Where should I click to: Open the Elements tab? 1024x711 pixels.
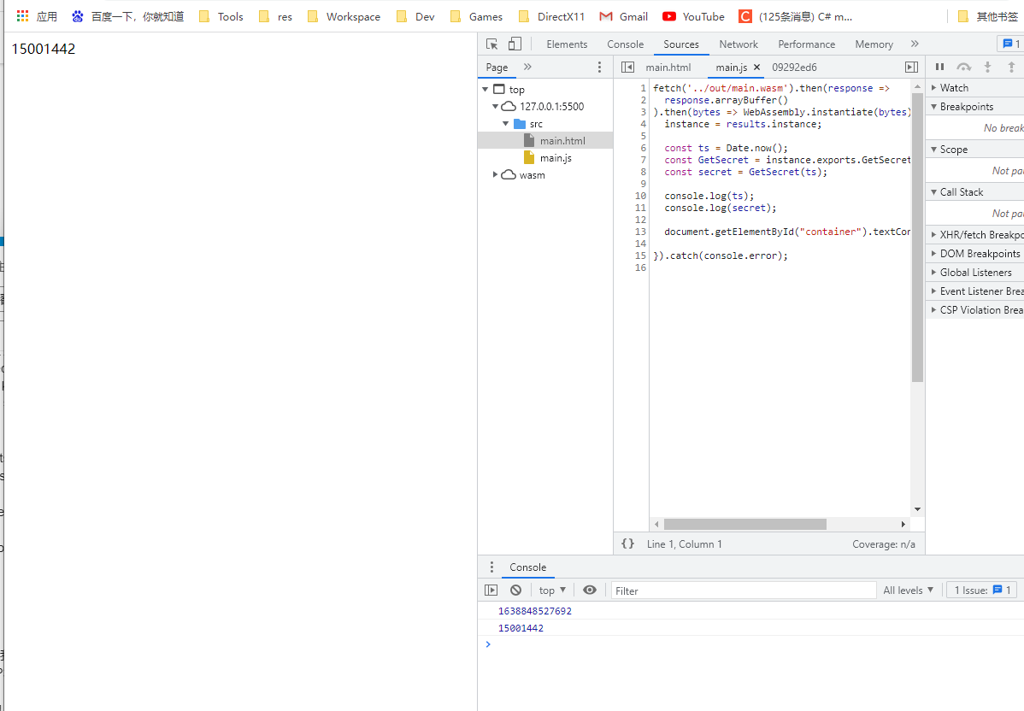[x=567, y=44]
